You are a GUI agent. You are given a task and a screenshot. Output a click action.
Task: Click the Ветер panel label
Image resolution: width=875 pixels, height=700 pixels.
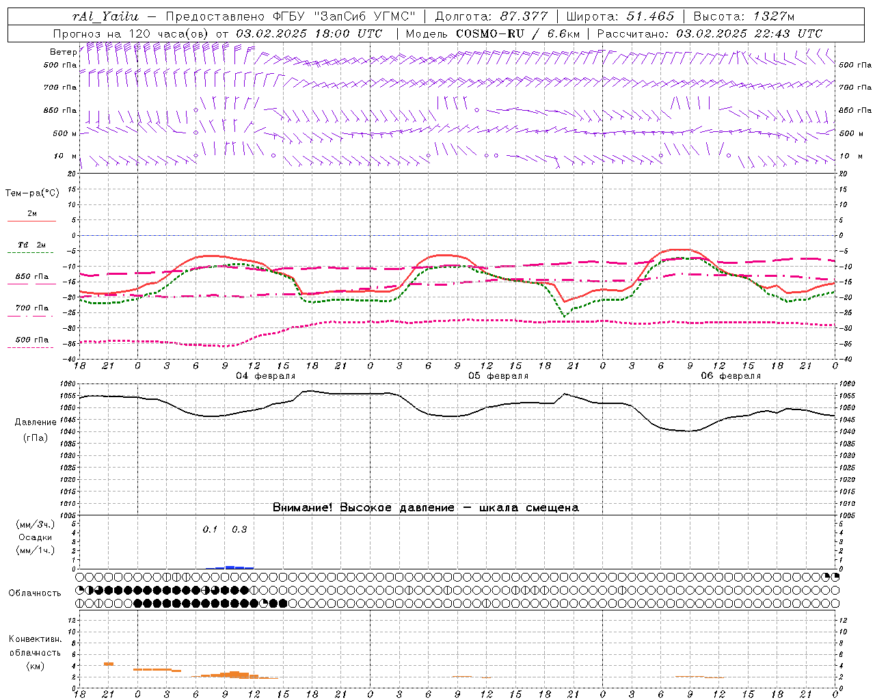(63, 51)
